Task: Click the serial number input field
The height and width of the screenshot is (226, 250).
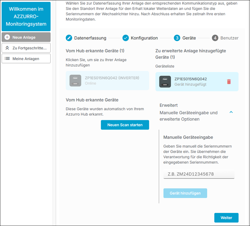Action: [x=199, y=174]
